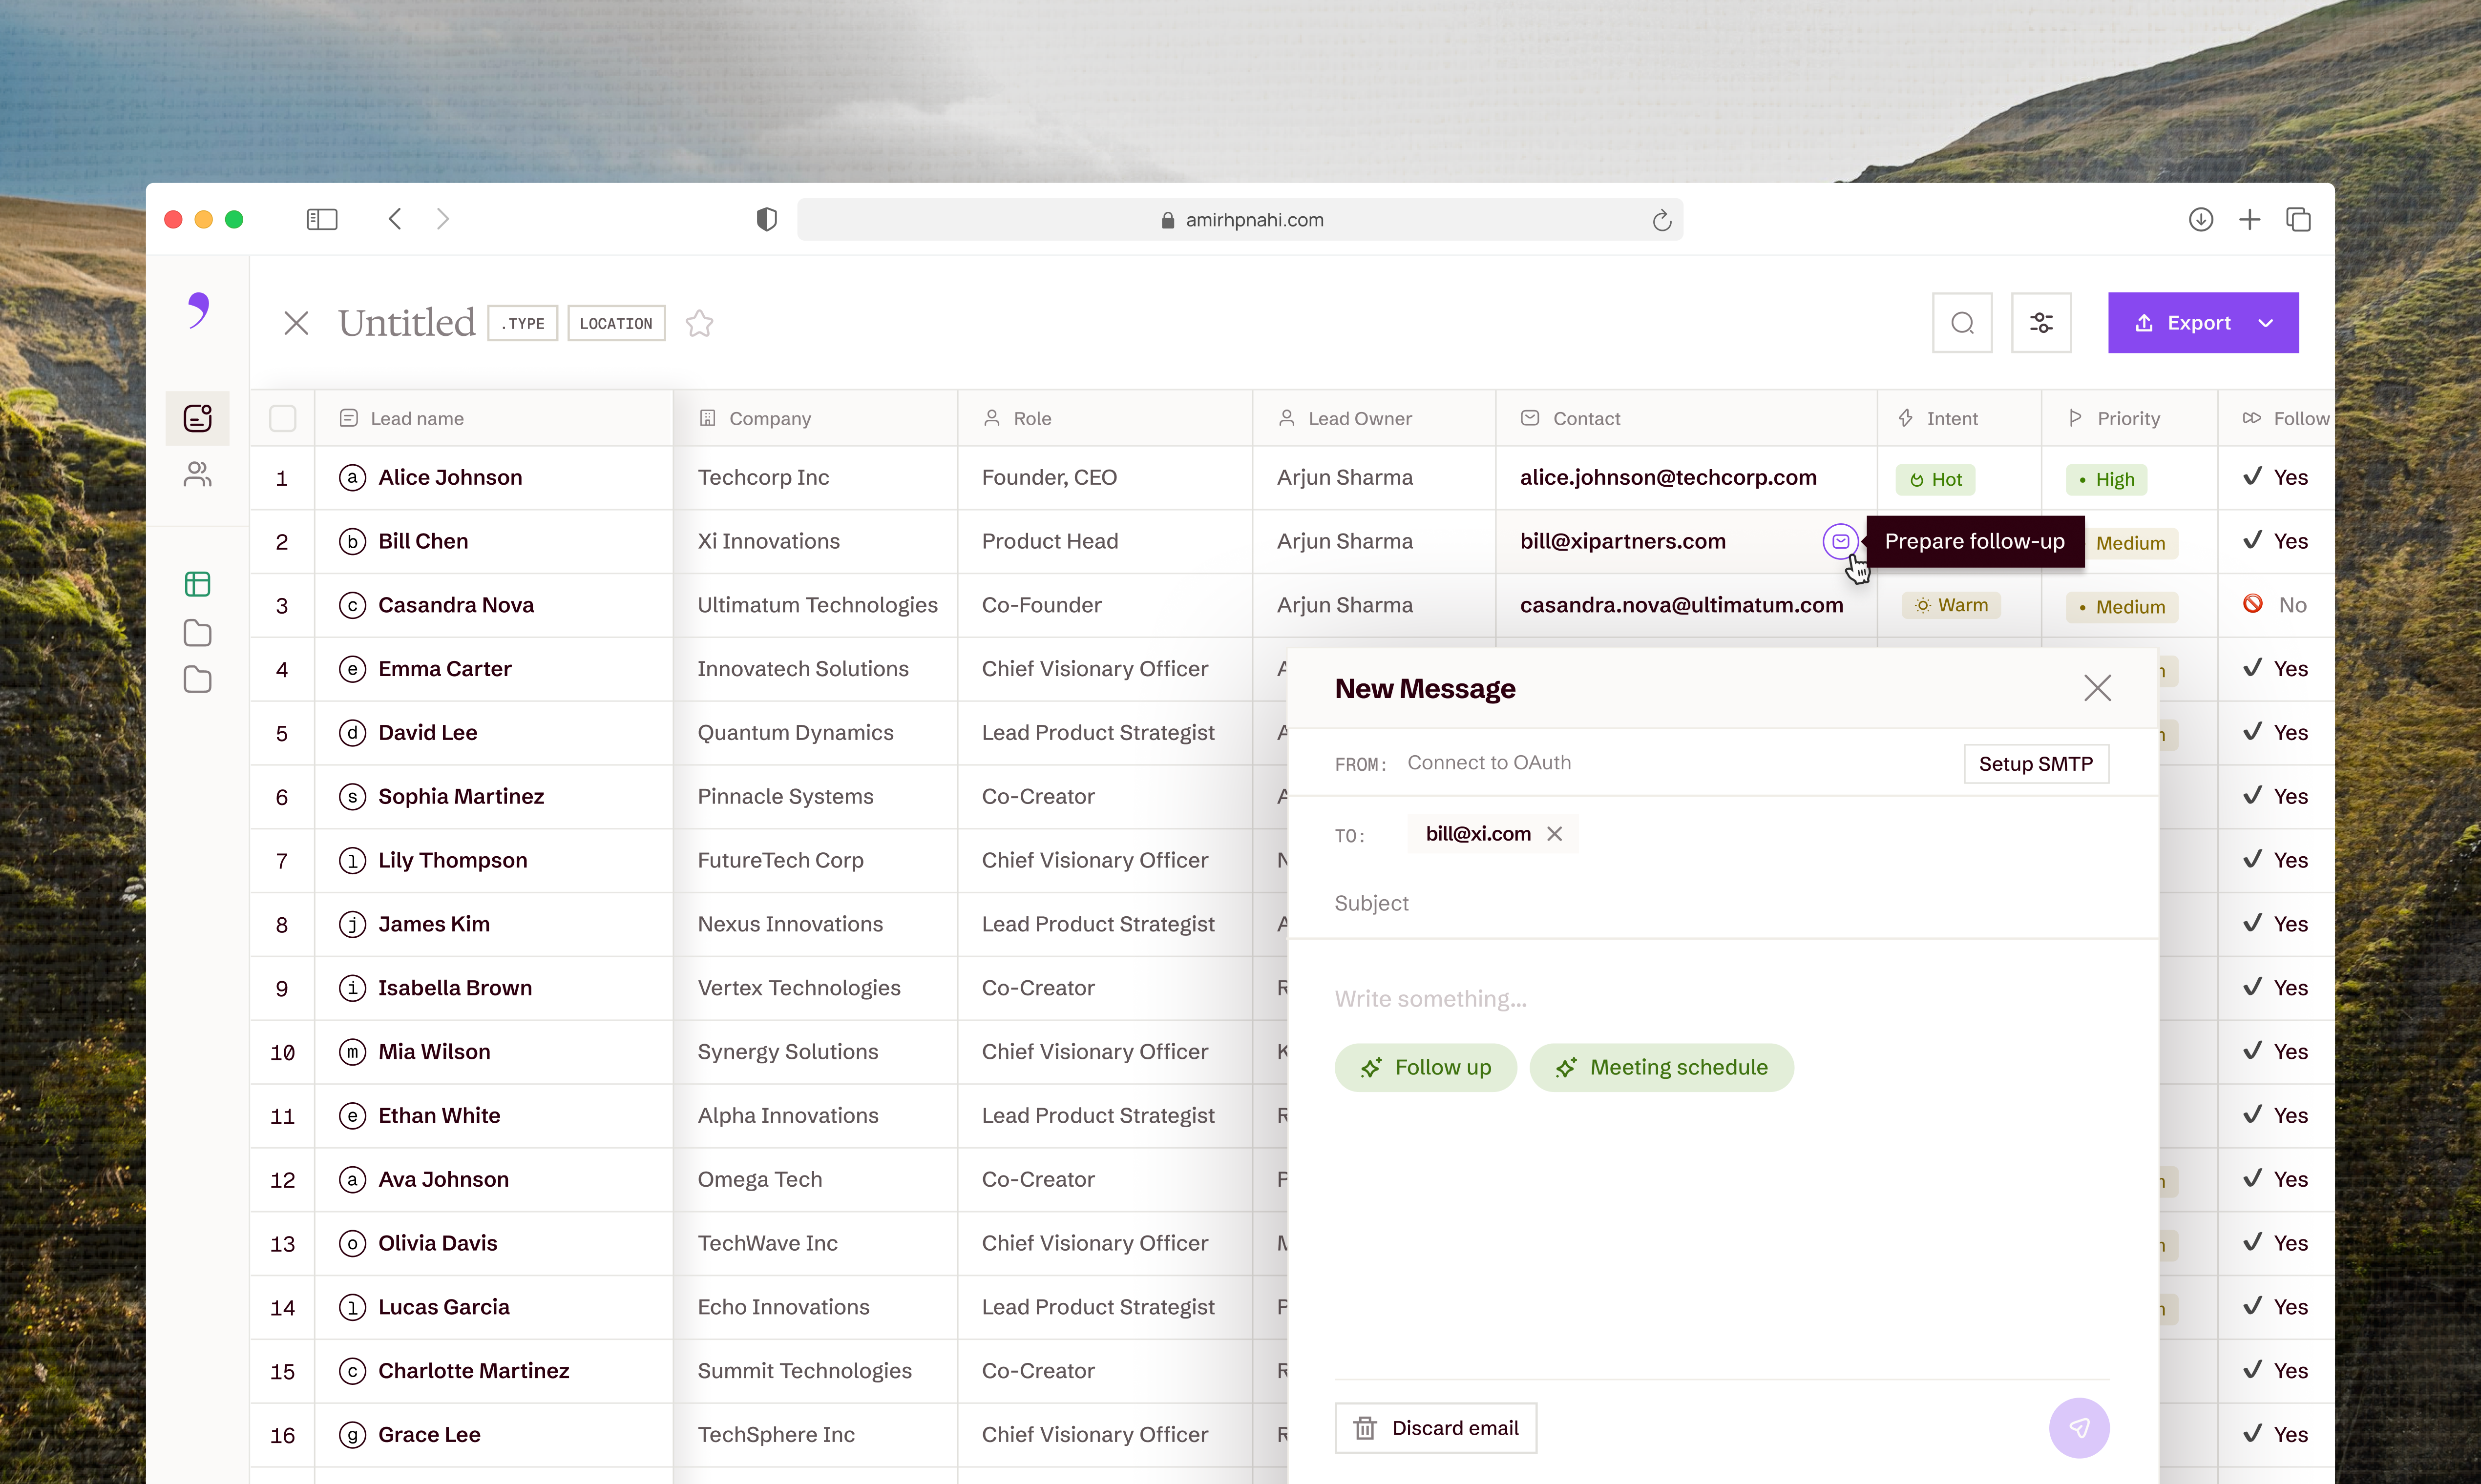Open the browser downloads icon

point(2200,219)
